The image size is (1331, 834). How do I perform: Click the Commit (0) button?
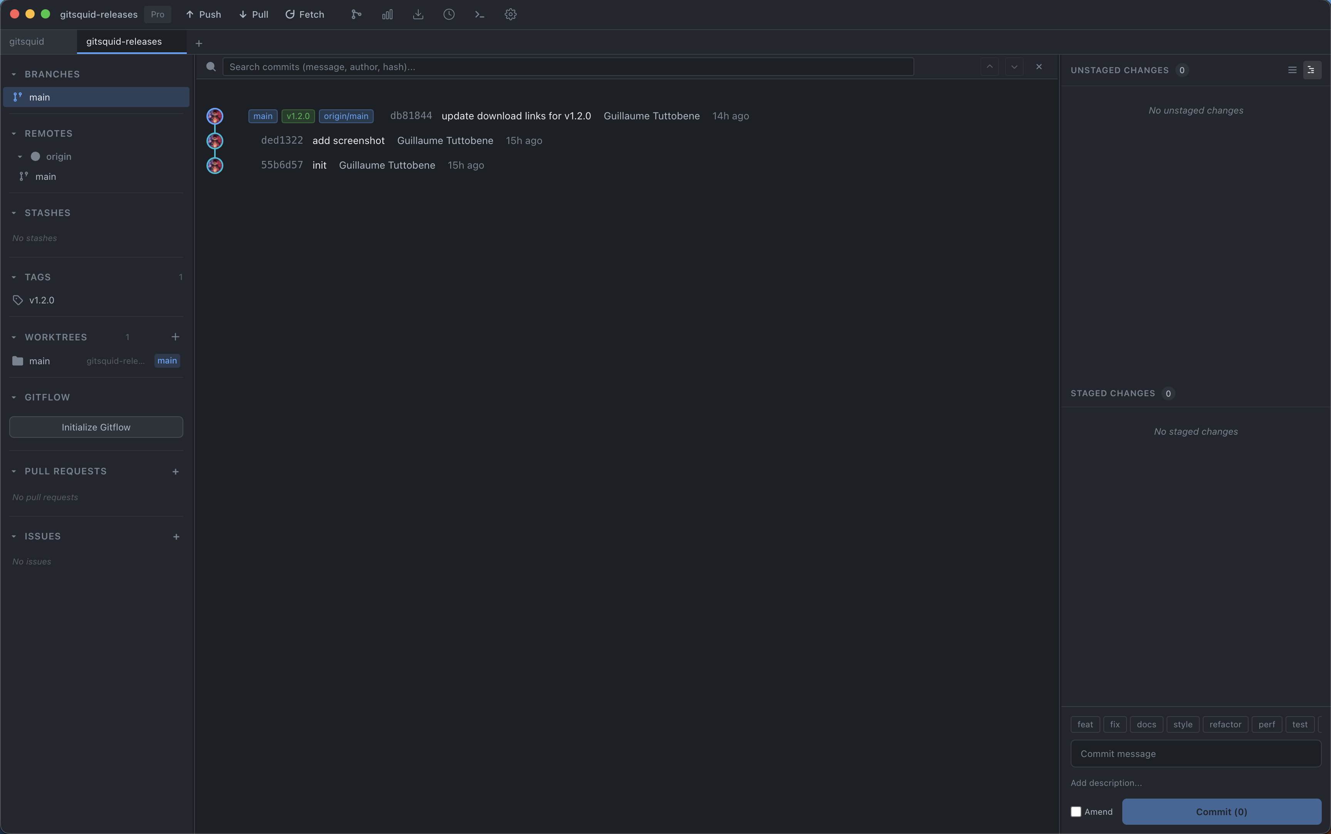pyautogui.click(x=1221, y=811)
